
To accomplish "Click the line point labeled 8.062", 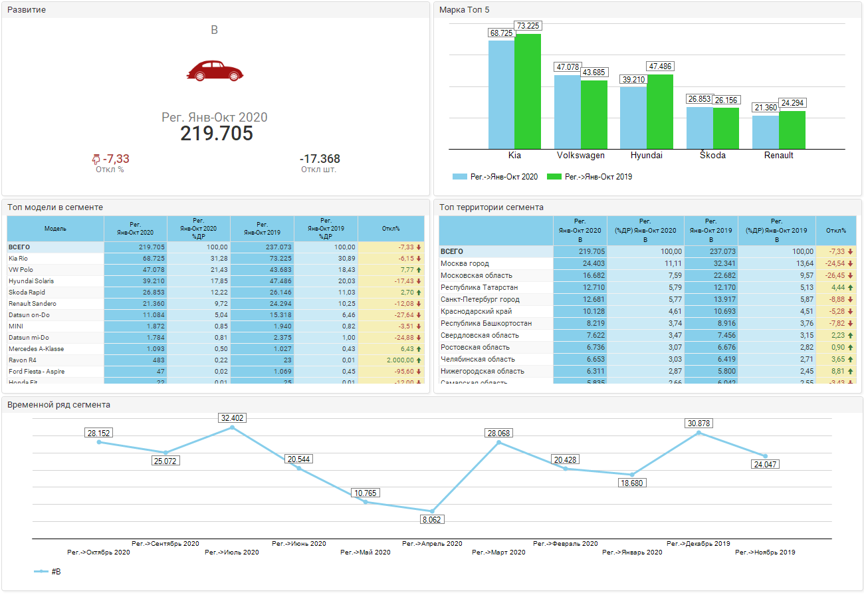I will click(x=432, y=511).
